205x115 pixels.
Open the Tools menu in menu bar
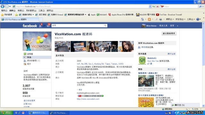[x=42, y=11]
